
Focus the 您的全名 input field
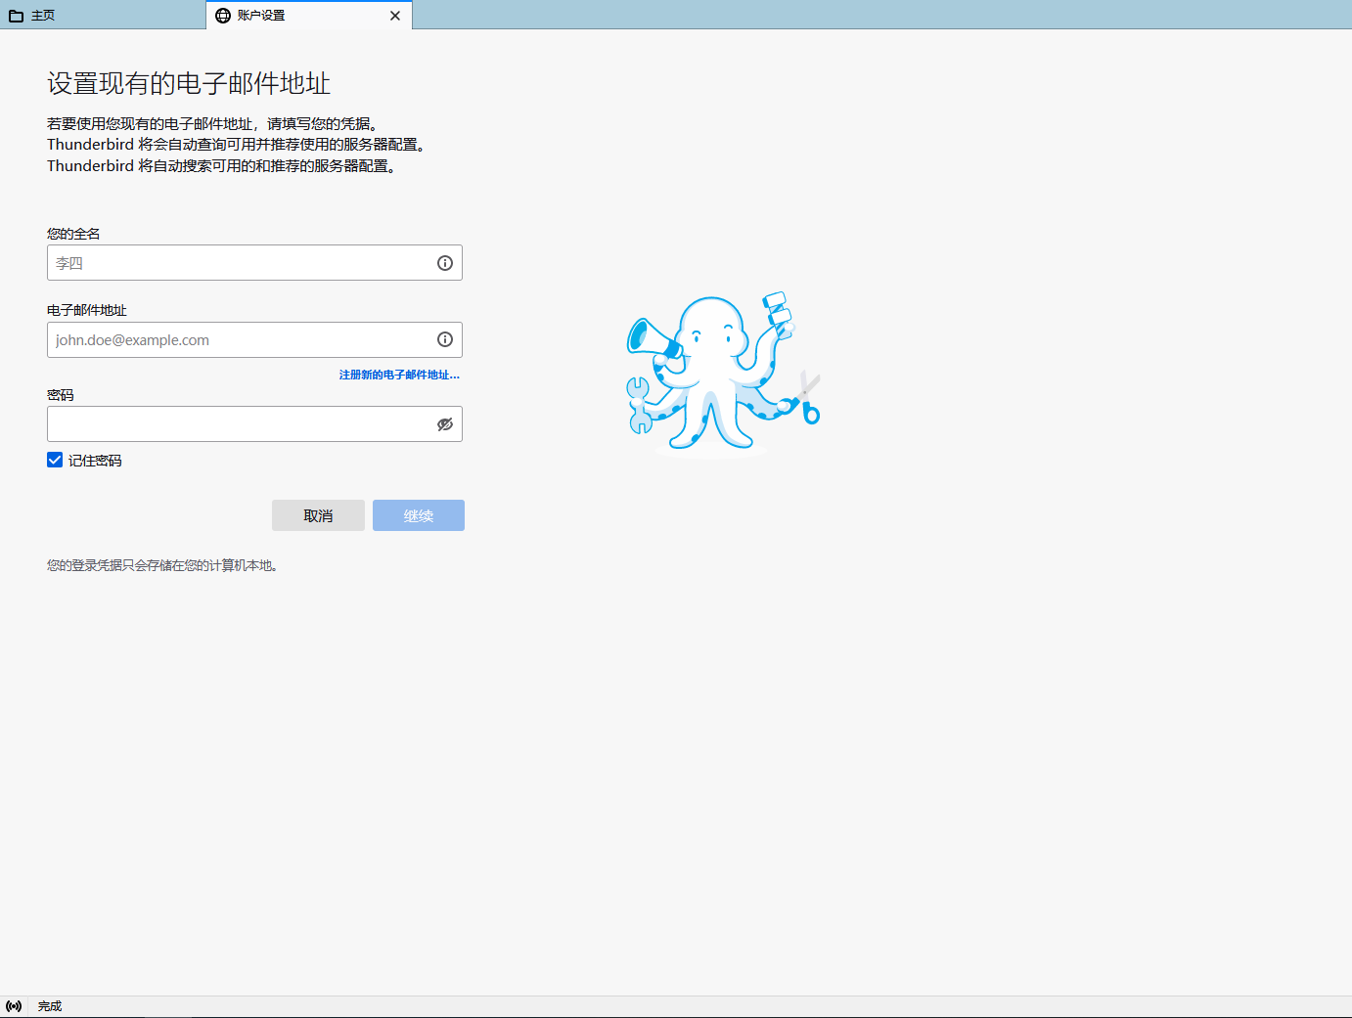pyautogui.click(x=240, y=263)
